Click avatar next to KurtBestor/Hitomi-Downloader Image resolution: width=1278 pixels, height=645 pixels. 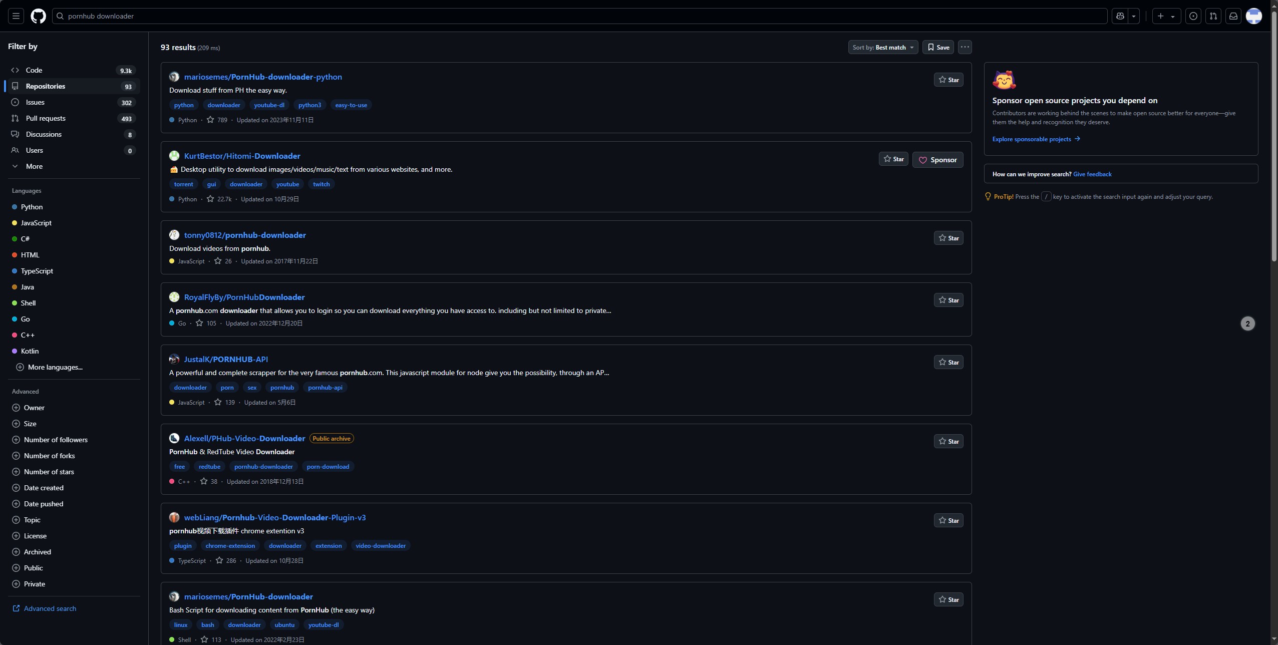point(174,156)
